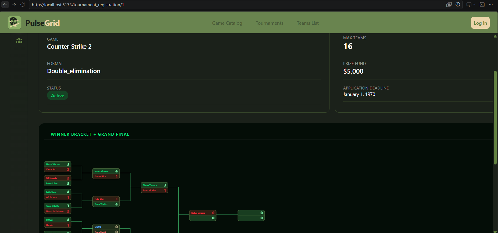Select MOUZ in match against Team Spirit
The image size is (498, 233).
[x=106, y=227]
